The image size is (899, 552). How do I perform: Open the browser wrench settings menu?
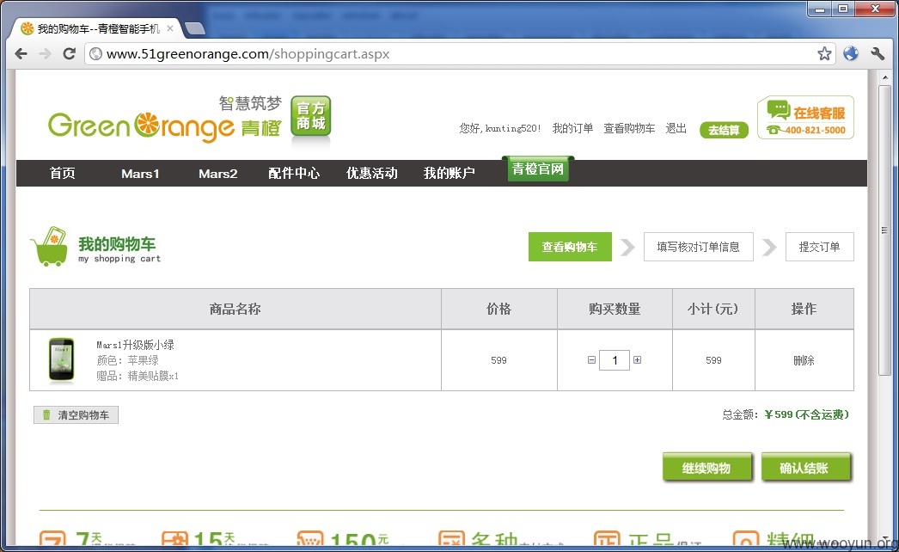coord(878,54)
